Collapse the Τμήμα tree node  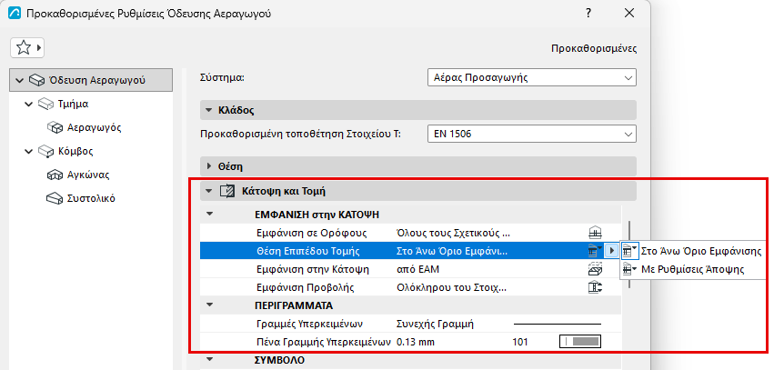(x=28, y=105)
